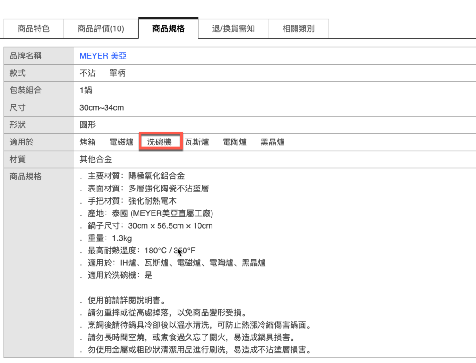Click the 圓形 shape value
Screen dimensions: 476x363
pyautogui.click(x=87, y=125)
